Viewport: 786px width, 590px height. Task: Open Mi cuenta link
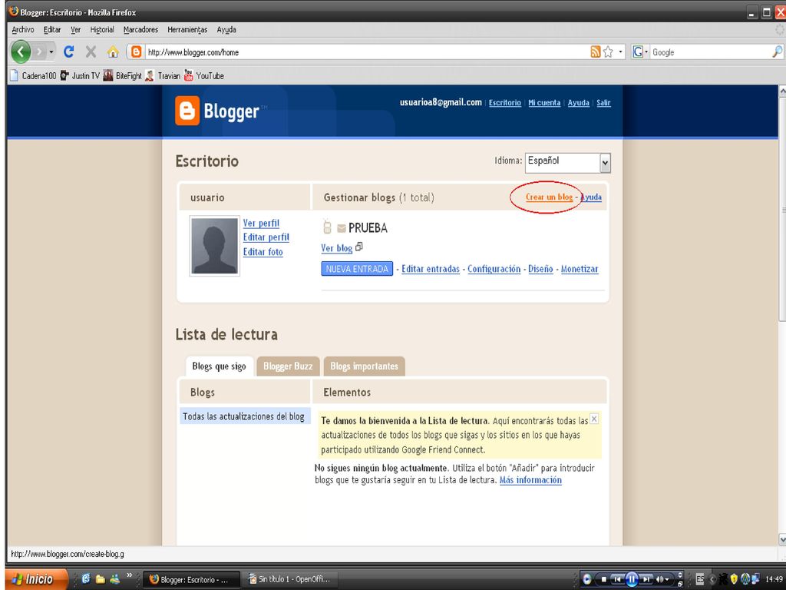(544, 103)
